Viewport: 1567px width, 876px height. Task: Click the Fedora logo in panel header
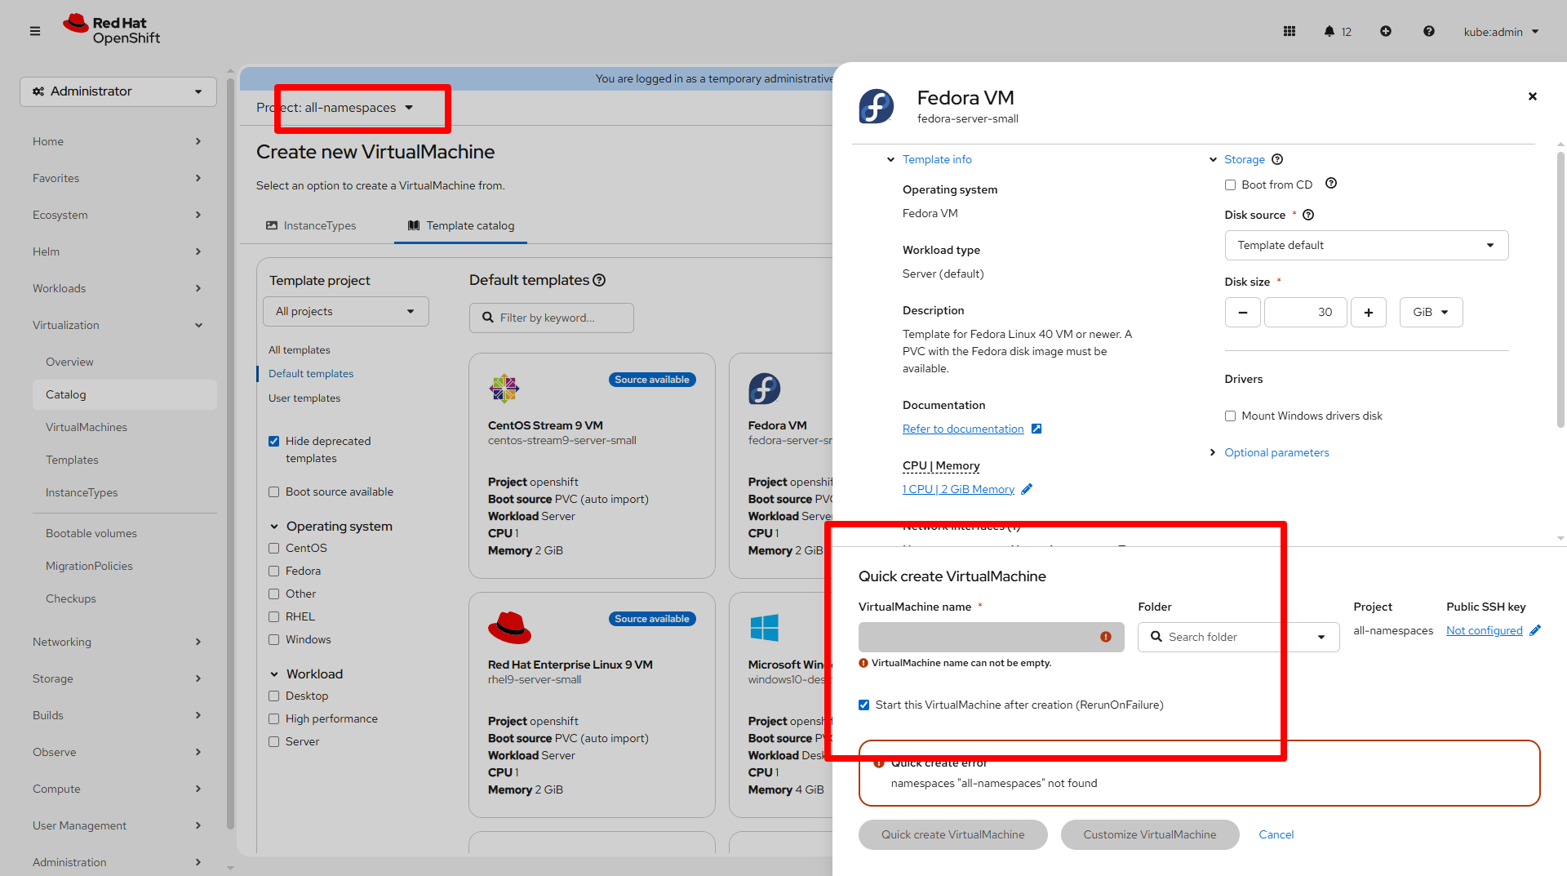[877, 106]
